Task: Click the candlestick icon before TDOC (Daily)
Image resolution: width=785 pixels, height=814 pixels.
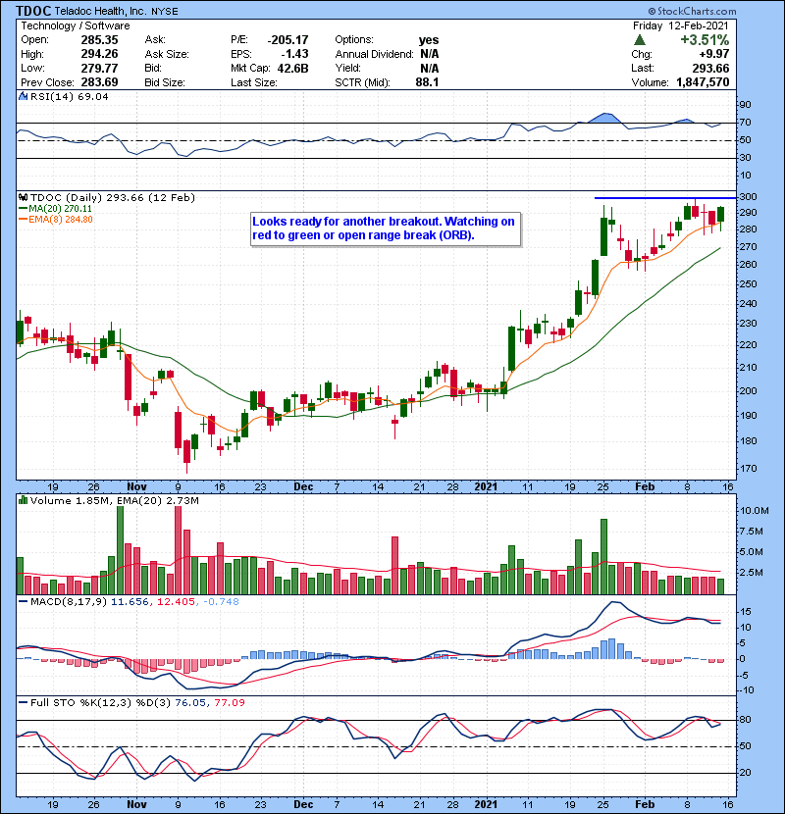Action: [23, 198]
